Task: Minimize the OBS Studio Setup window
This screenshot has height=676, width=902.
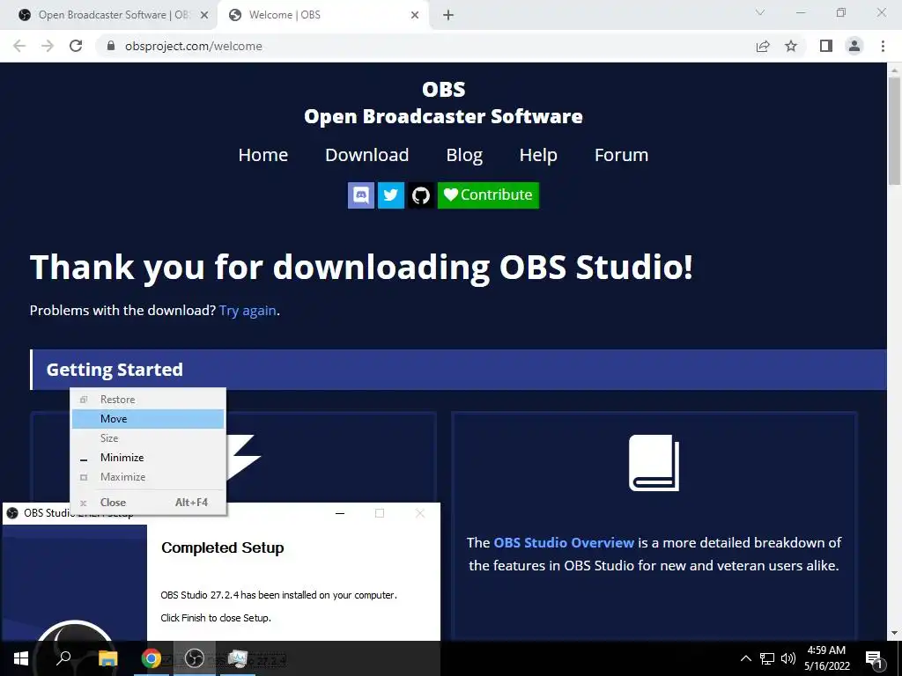Action: [x=340, y=513]
